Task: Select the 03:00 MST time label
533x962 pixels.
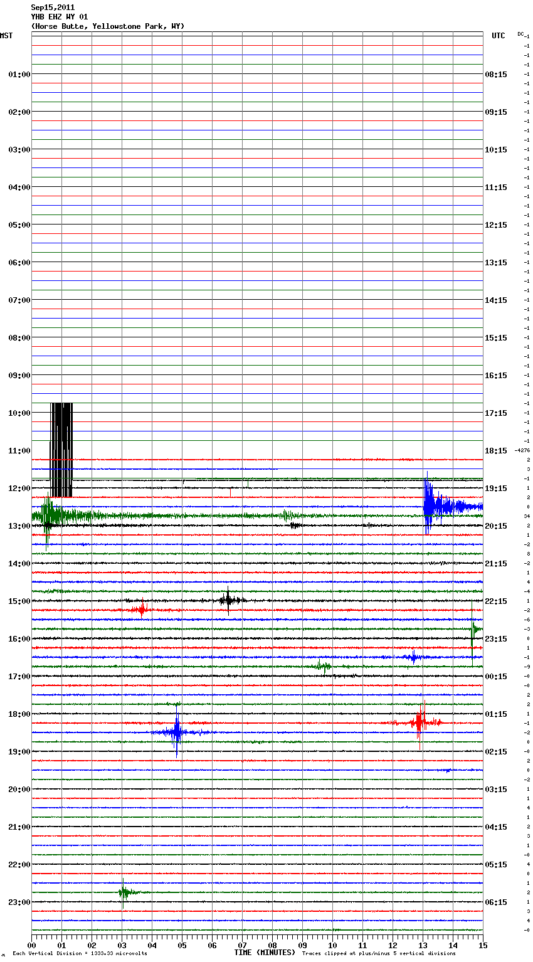Action: (19, 150)
